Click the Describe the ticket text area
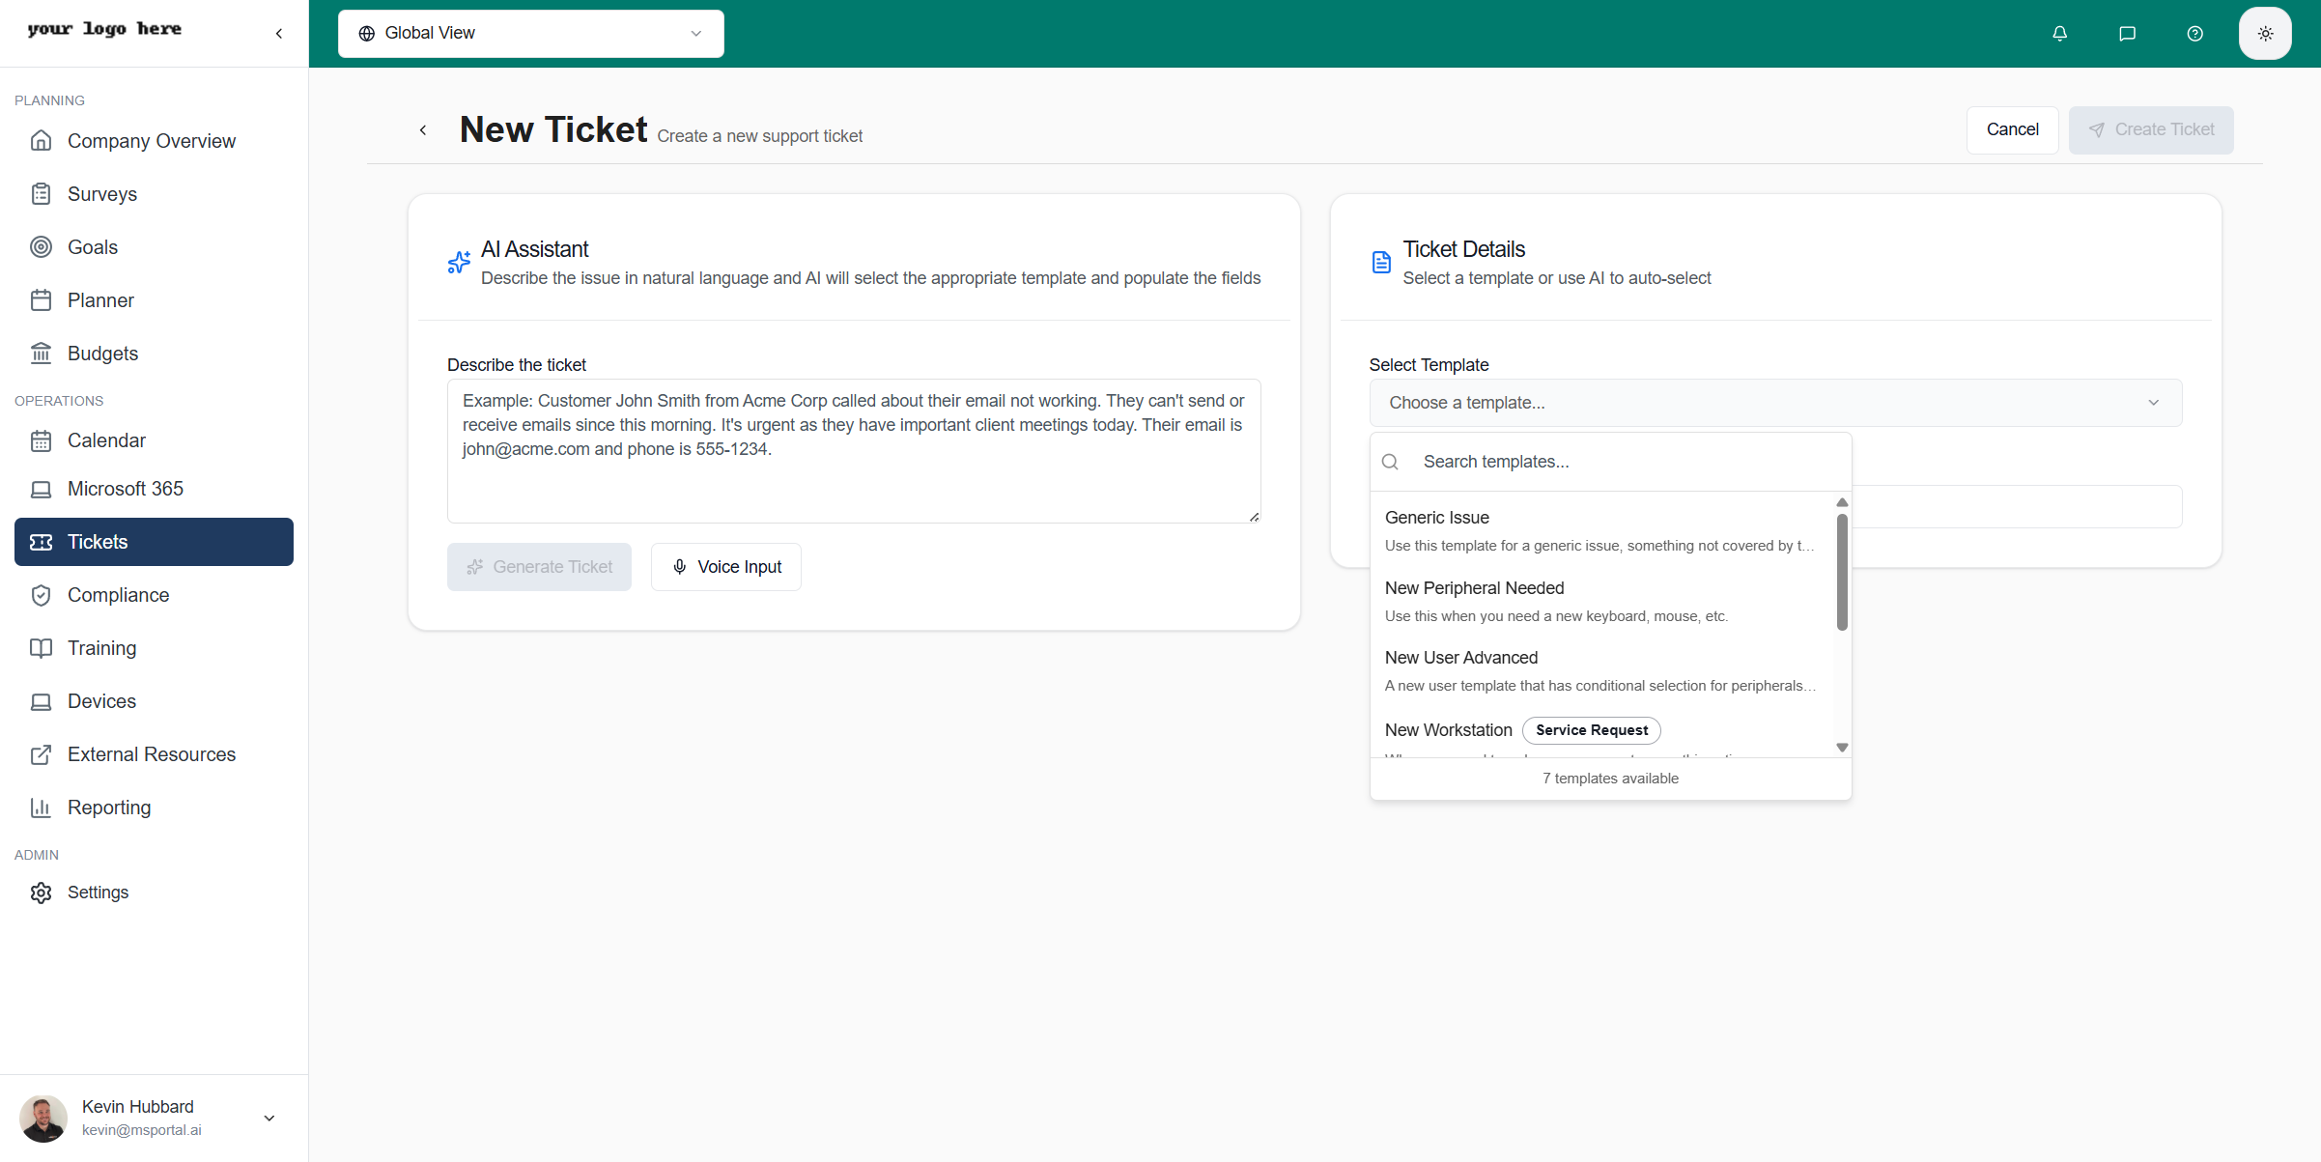The height and width of the screenshot is (1162, 2321). pyautogui.click(x=853, y=451)
